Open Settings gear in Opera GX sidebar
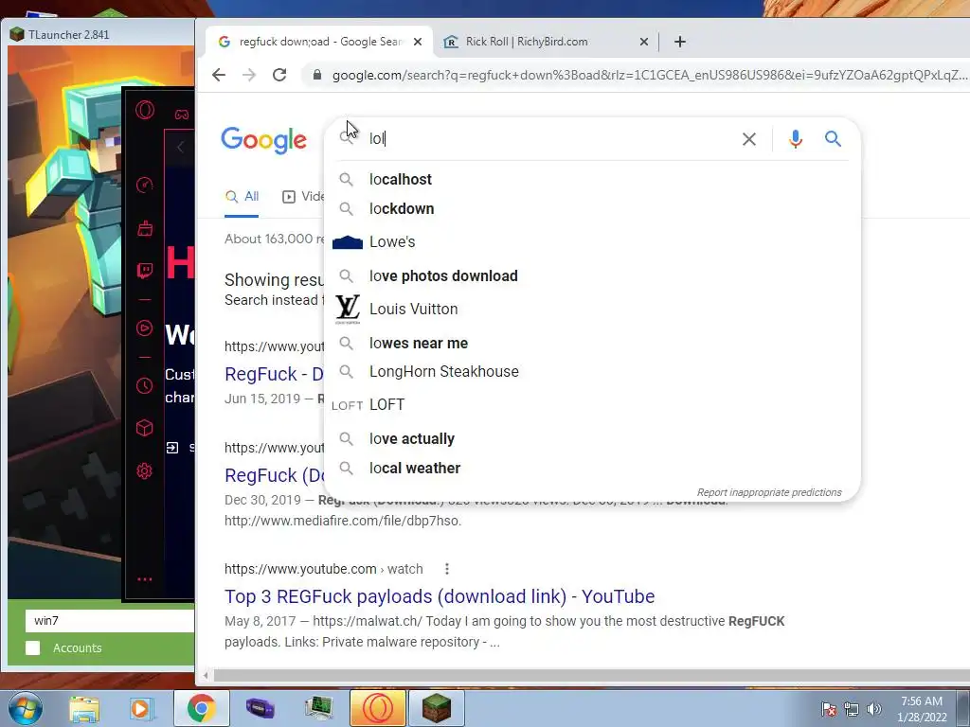 pyautogui.click(x=145, y=471)
